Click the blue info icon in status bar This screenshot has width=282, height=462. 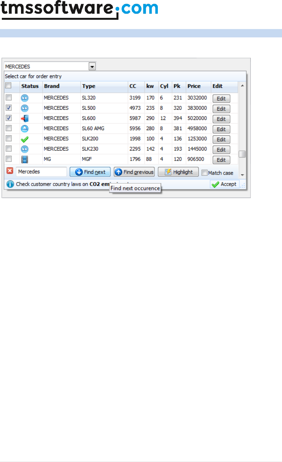click(x=10, y=184)
